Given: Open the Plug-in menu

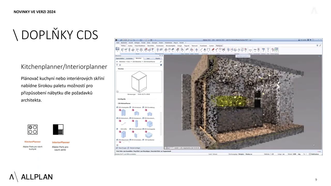Looking at the screenshot, I should point(176,43).
